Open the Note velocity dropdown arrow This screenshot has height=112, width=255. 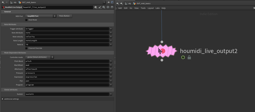point(111,37)
